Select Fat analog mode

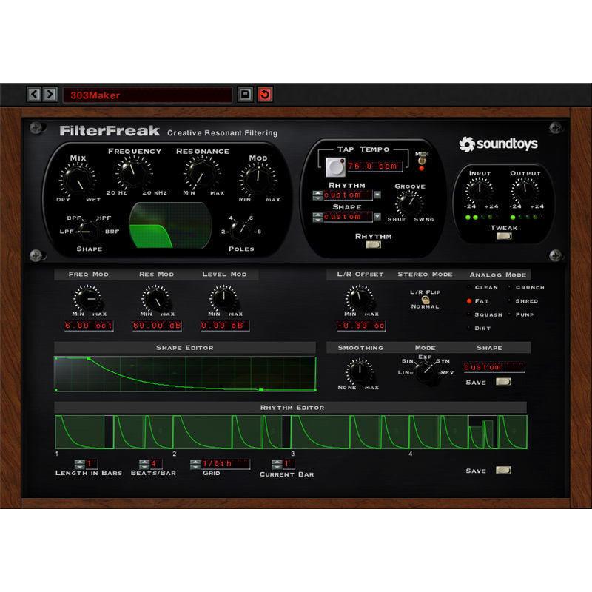coord(477,301)
